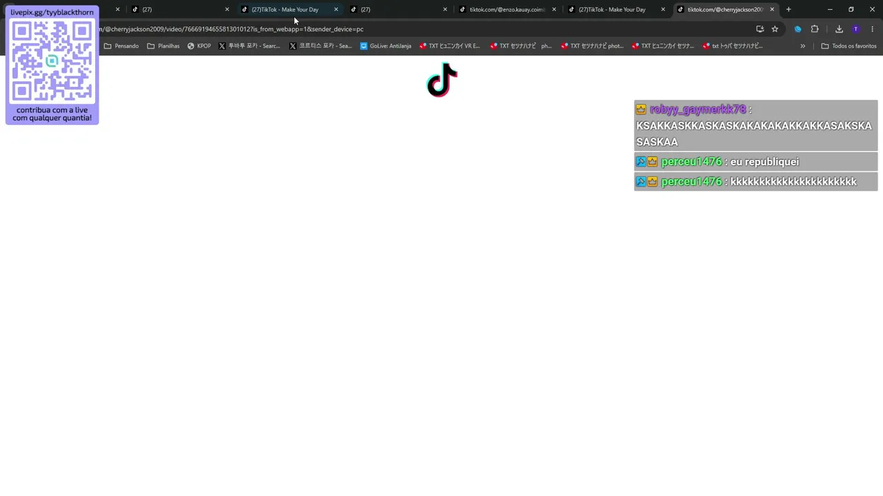Click the TikTok logo on the page
This screenshot has width=883, height=496.
(442, 80)
